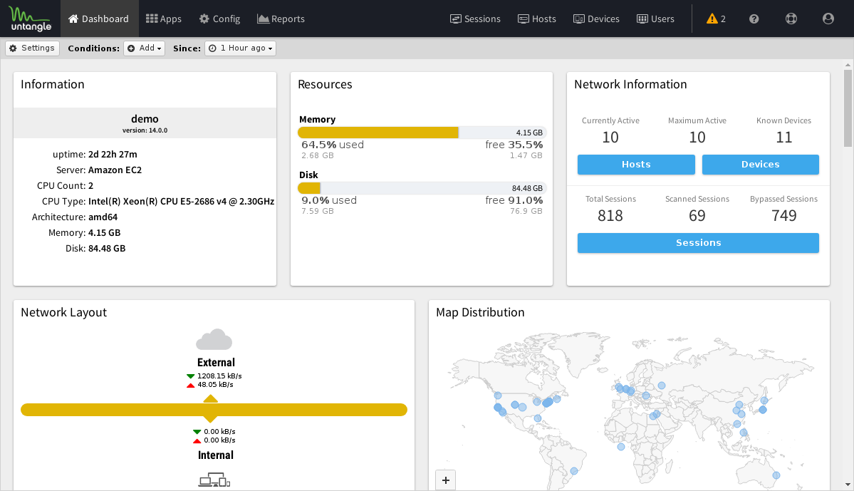854x491 pixels.
Task: Click the CPU type Intel Xeon value
Action: point(182,202)
